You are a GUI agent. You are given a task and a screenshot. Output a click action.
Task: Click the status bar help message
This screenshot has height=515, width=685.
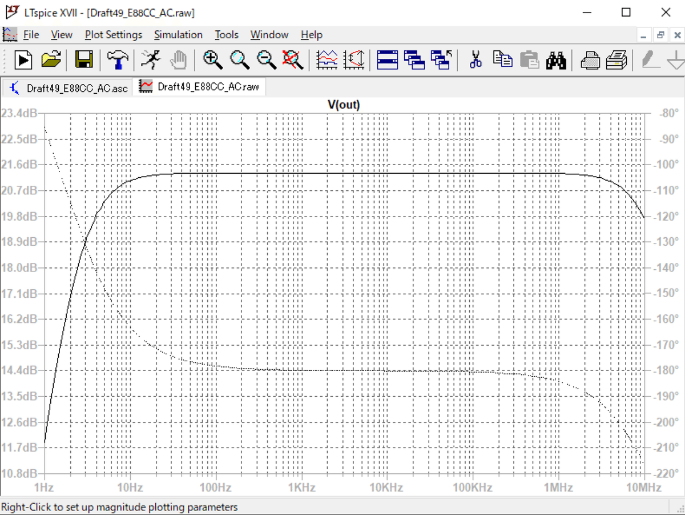click(119, 507)
